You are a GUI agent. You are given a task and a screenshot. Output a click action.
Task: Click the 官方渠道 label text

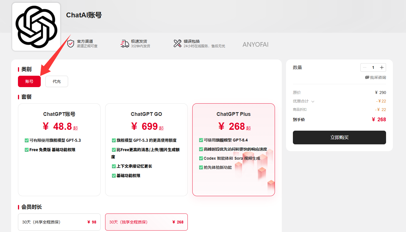(x=85, y=41)
